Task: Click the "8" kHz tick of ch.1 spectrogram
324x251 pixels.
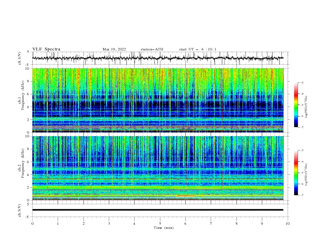Action: click(x=29, y=81)
